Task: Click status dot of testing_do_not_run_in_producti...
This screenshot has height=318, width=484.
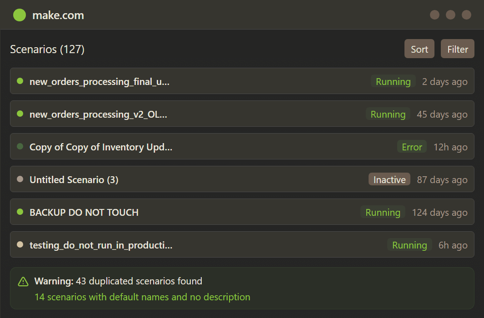Action: coord(20,244)
